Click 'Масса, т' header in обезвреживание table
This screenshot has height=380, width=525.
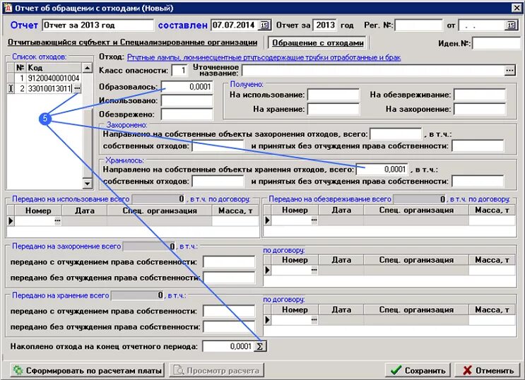pyautogui.click(x=492, y=210)
